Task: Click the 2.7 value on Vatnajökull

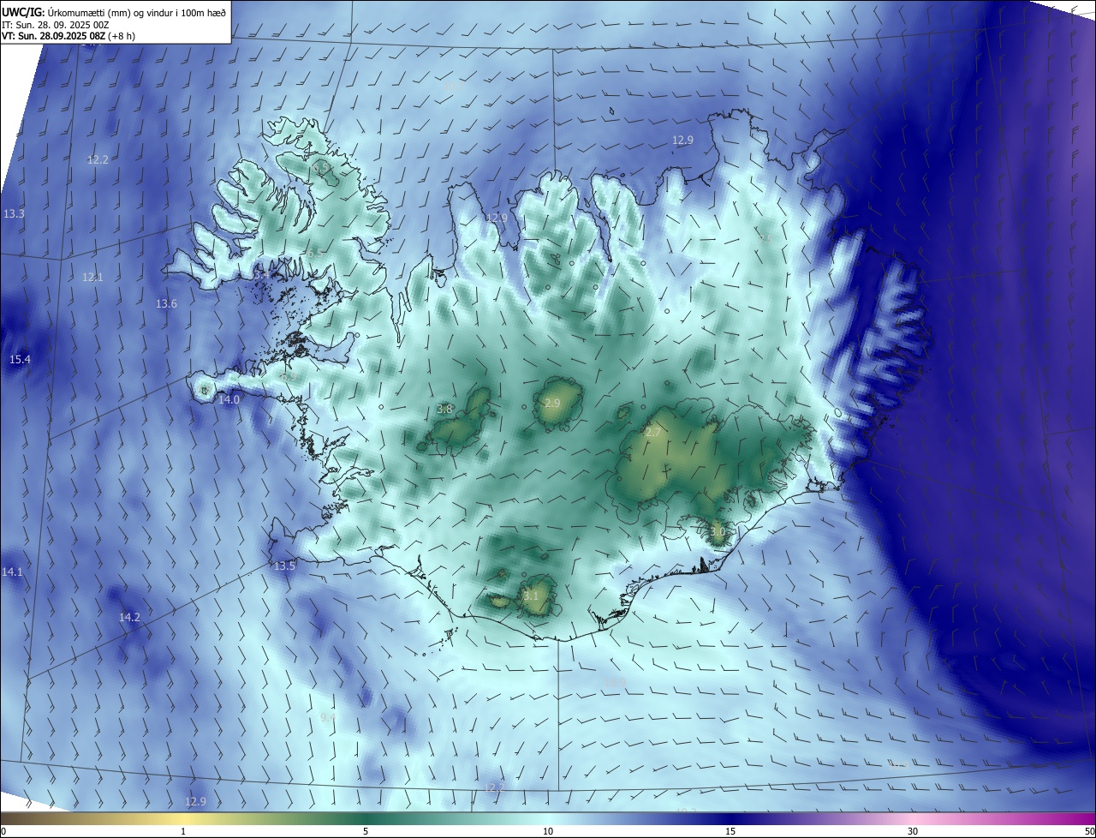Action: pyautogui.click(x=652, y=432)
